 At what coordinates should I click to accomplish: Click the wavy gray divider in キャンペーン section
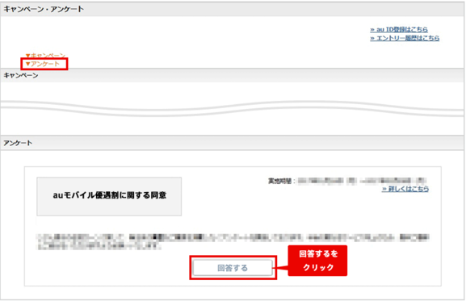click(x=233, y=108)
